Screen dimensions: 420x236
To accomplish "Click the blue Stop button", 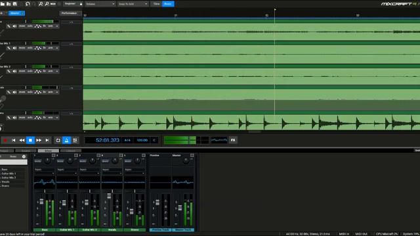I will coord(30,140).
